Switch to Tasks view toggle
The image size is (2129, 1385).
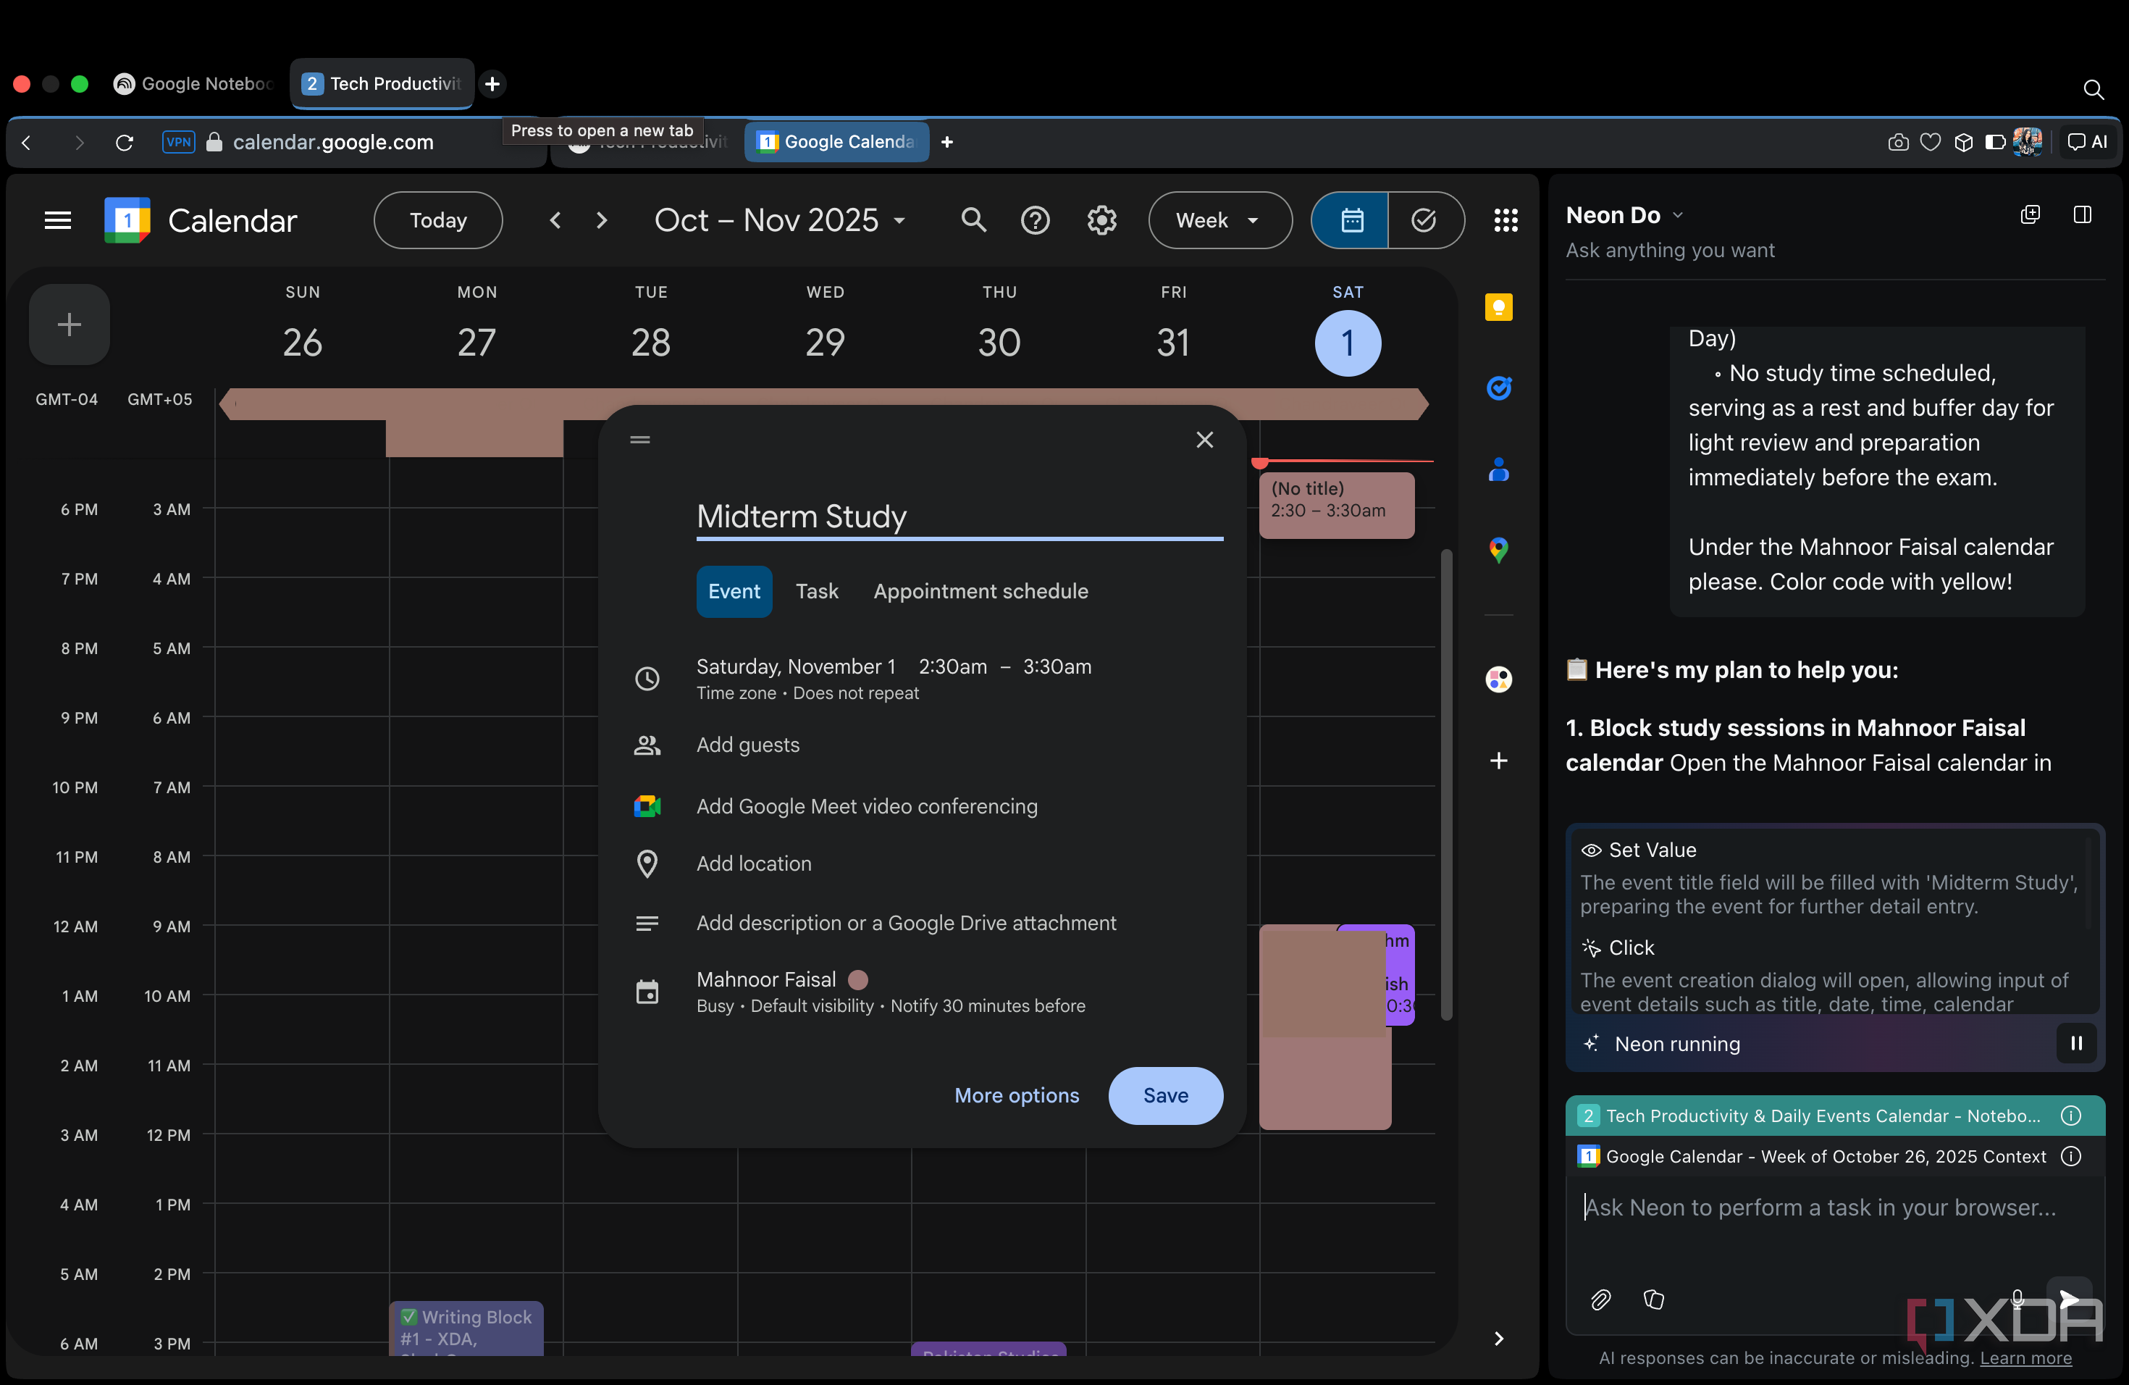click(1425, 220)
